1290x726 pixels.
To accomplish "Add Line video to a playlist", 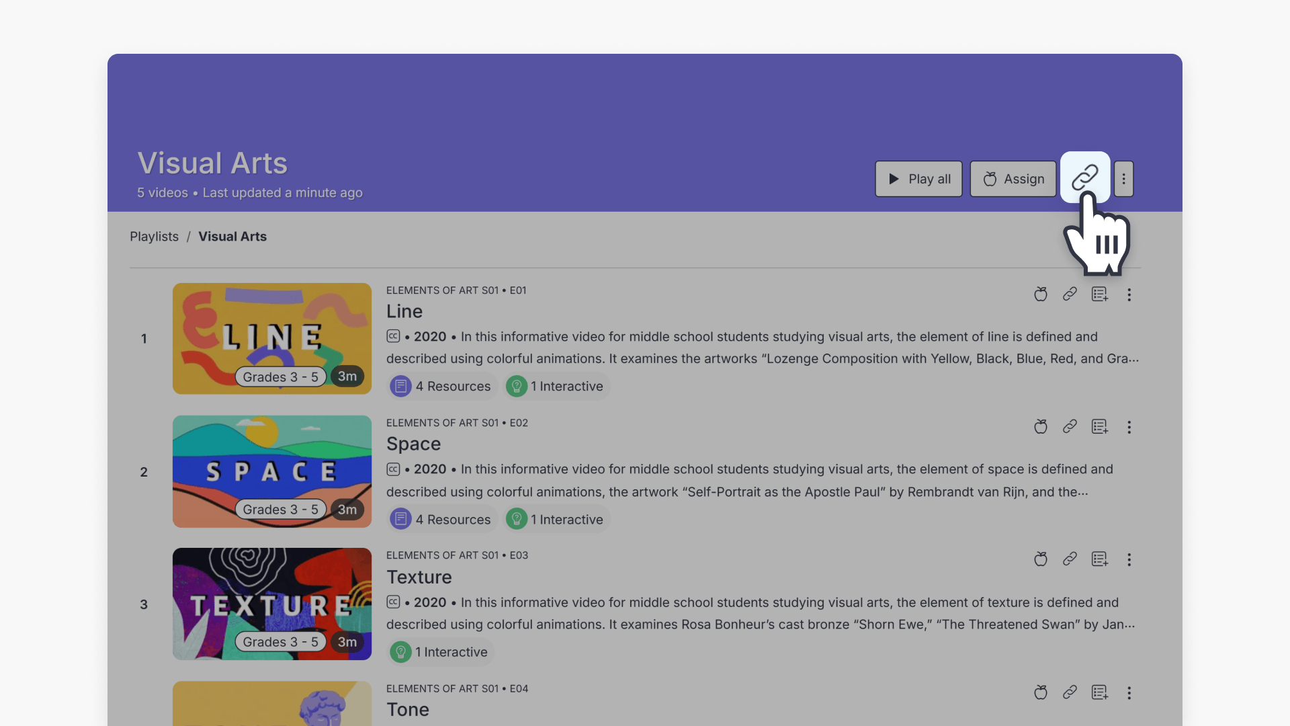I will point(1099,294).
